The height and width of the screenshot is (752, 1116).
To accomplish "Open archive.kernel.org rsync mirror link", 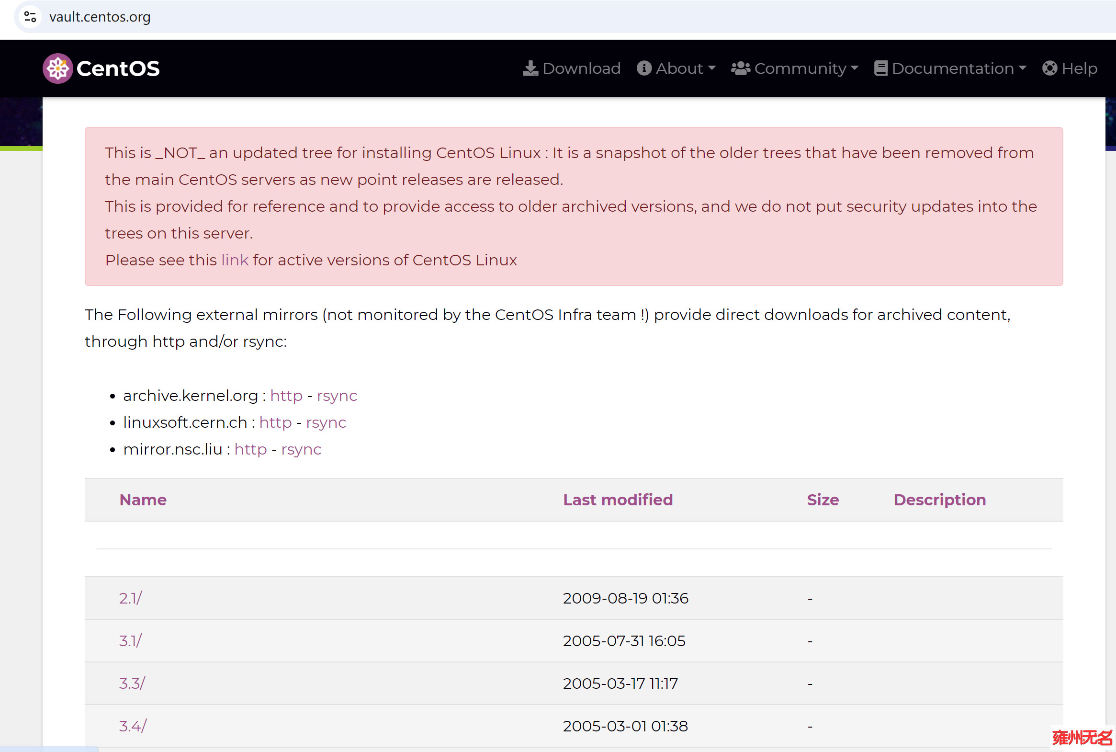I will (x=337, y=396).
